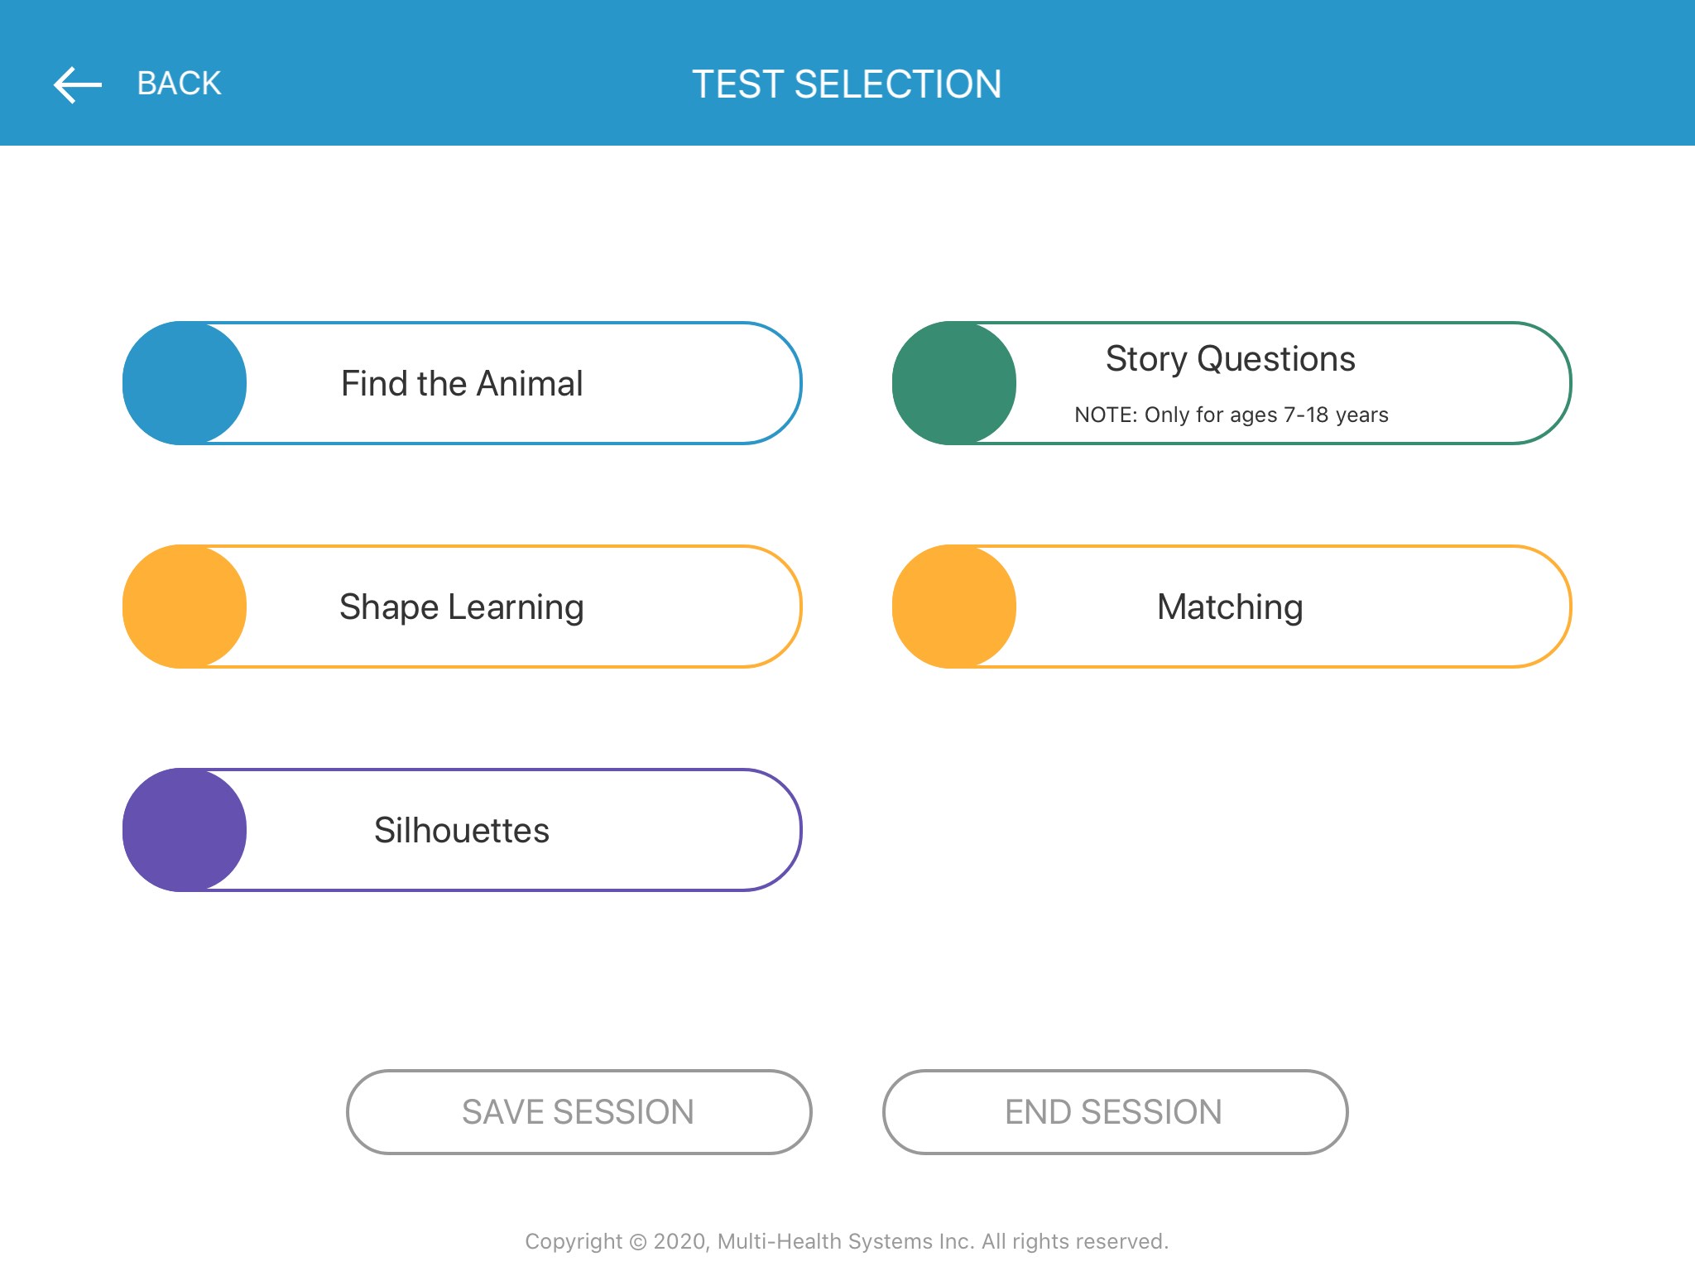Tap the BACK text label
1695x1271 pixels.
click(179, 84)
